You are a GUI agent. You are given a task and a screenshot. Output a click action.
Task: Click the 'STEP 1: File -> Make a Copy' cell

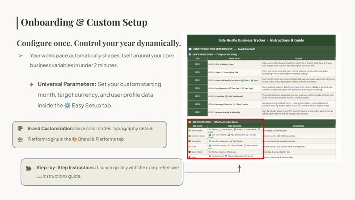(x=235, y=64)
